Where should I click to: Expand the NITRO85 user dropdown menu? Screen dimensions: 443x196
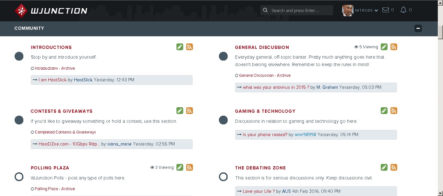click(x=376, y=11)
